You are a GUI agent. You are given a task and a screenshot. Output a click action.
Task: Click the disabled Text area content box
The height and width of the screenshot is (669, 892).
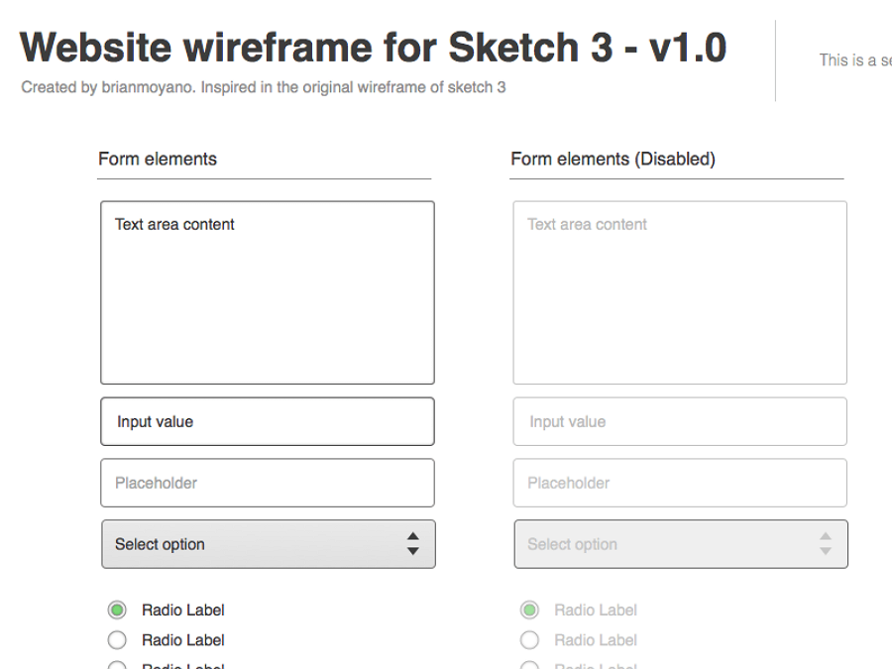click(679, 290)
